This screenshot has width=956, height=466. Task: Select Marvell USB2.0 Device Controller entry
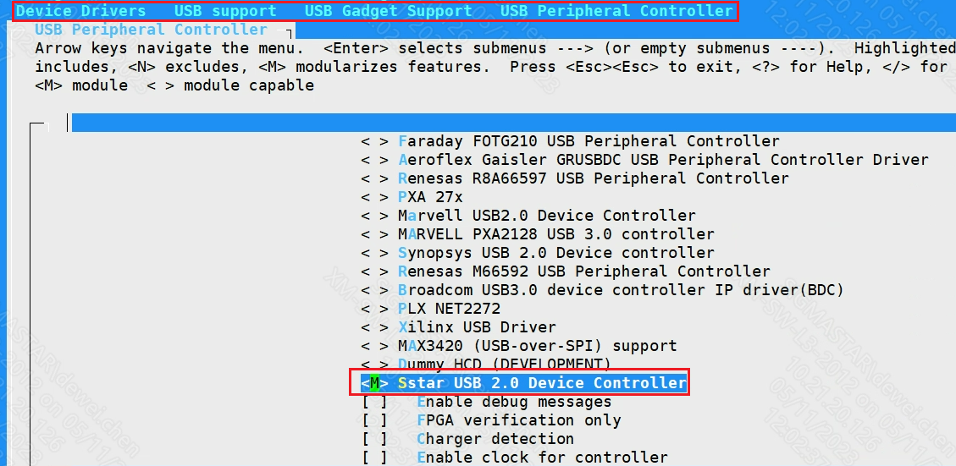[x=546, y=216]
